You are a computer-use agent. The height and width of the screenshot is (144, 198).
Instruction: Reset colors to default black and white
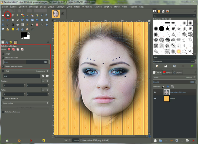pyautogui.click(x=22, y=38)
